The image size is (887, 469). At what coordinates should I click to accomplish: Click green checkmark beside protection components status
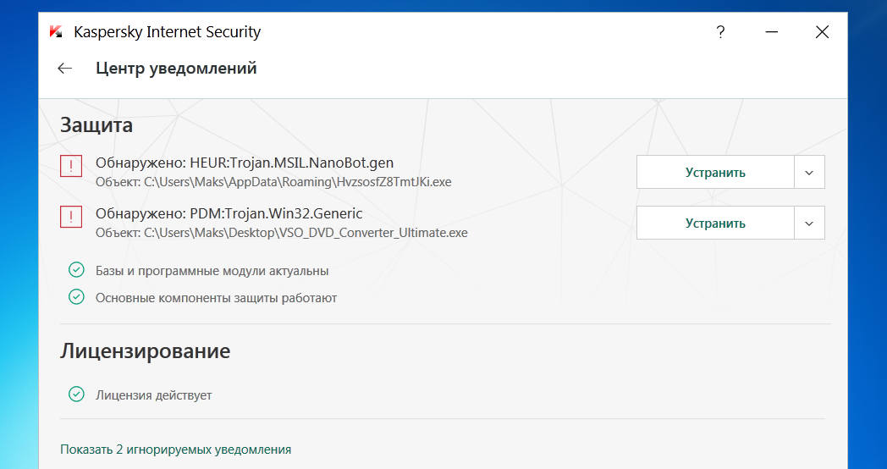click(76, 297)
